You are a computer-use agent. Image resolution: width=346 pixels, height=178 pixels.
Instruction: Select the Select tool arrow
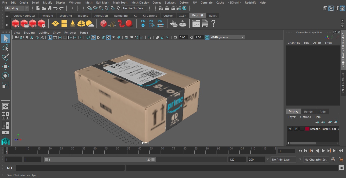(6, 38)
